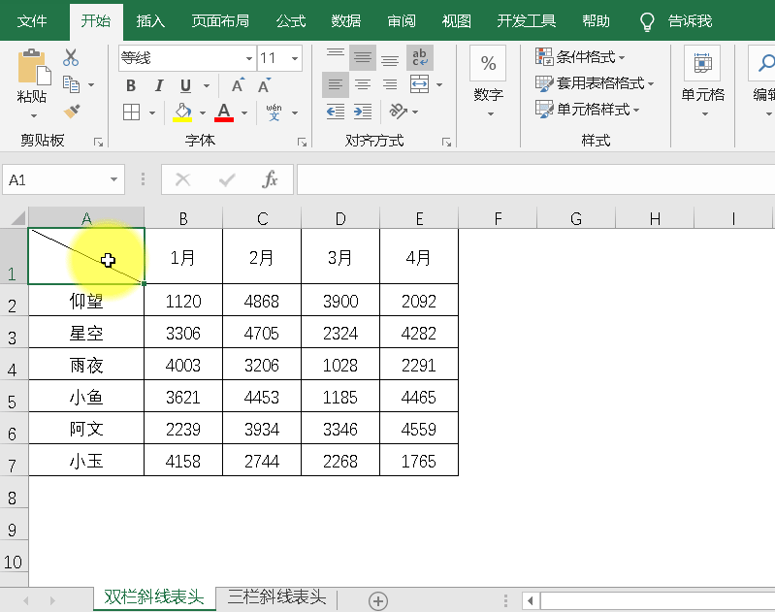
Task: Click the Cut scissors icon
Action: pos(71,58)
